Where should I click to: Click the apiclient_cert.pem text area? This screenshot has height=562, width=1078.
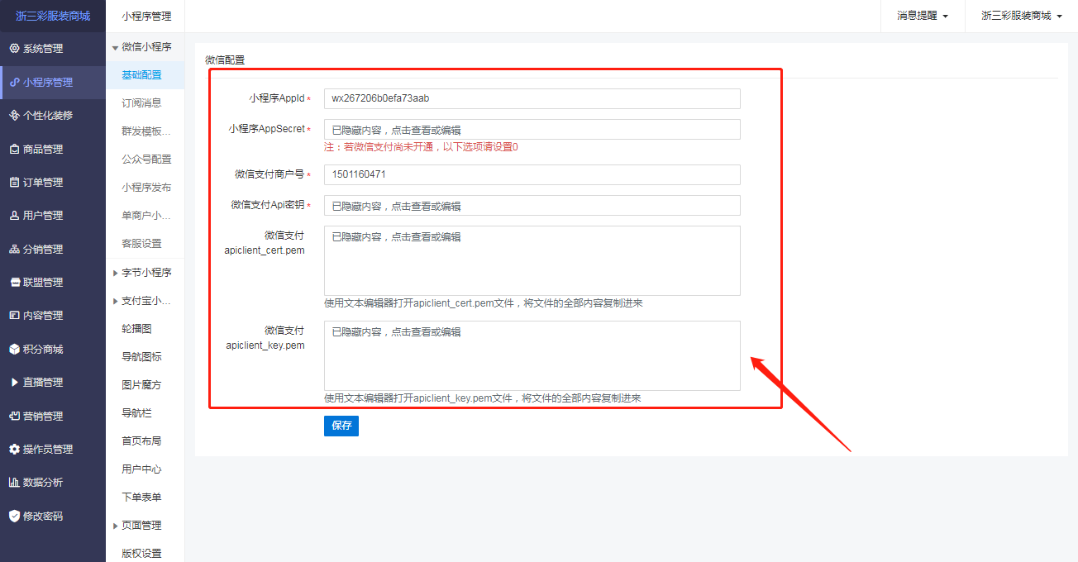(x=532, y=260)
